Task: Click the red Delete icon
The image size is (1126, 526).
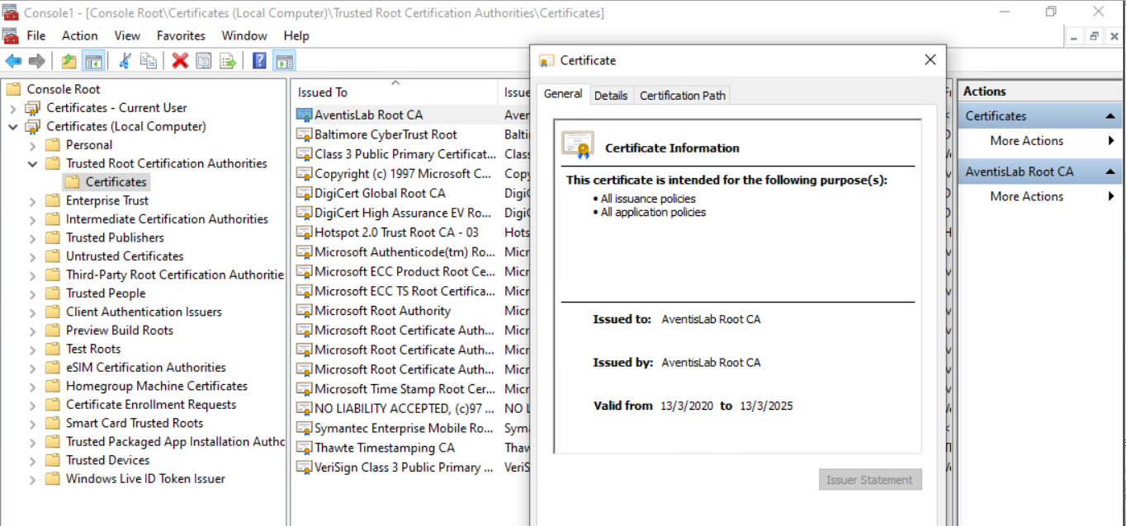Action: (x=178, y=60)
